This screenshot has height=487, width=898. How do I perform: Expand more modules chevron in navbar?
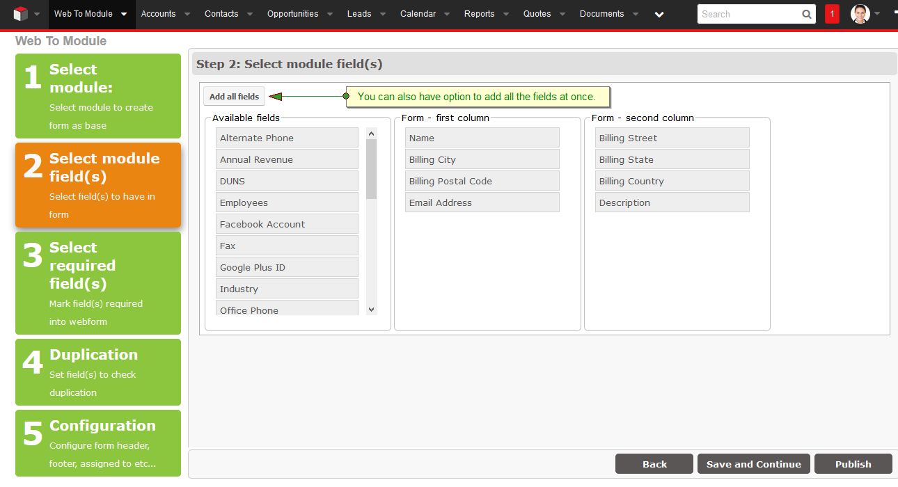click(x=659, y=15)
